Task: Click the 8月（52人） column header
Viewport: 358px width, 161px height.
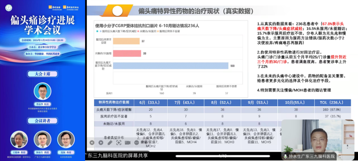Action: (x=223, y=103)
